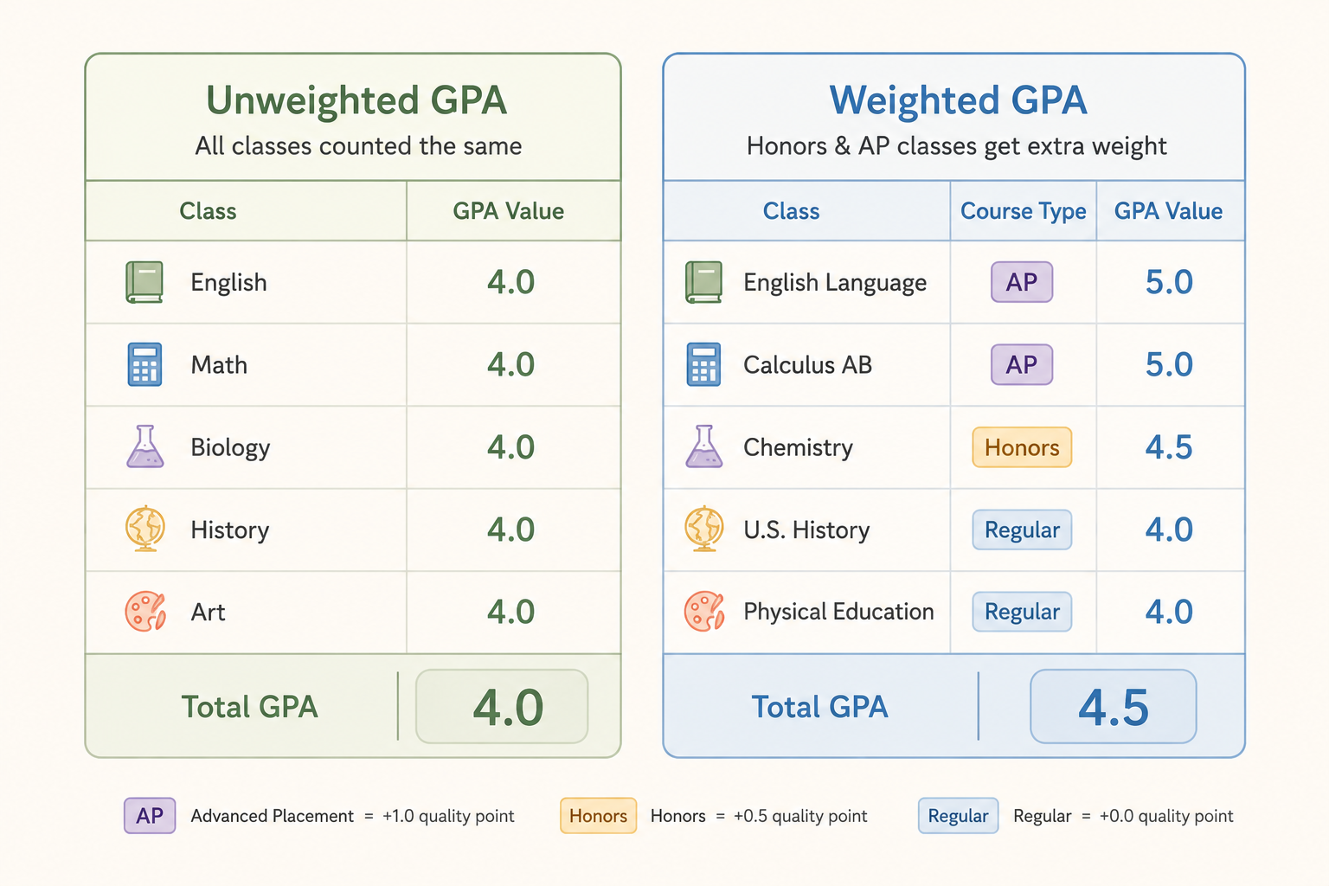Click the Math class name
Image resolution: width=1329 pixels, height=886 pixels.
point(219,365)
